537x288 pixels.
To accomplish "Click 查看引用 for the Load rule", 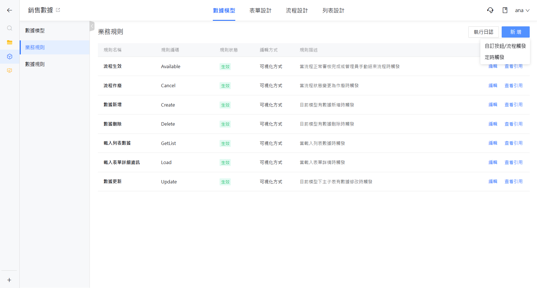I will point(514,162).
